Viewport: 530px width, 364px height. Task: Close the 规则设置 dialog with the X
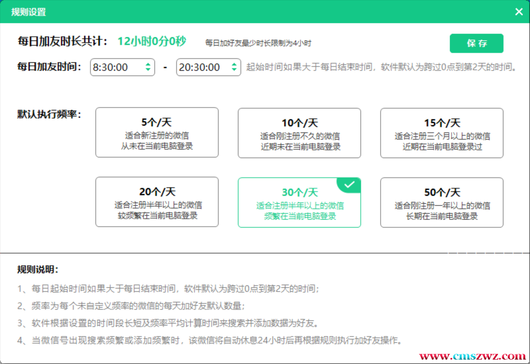point(519,12)
